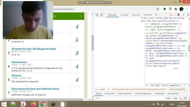
Task: Open Minecraft from the taskbar
Action: coord(53,104)
